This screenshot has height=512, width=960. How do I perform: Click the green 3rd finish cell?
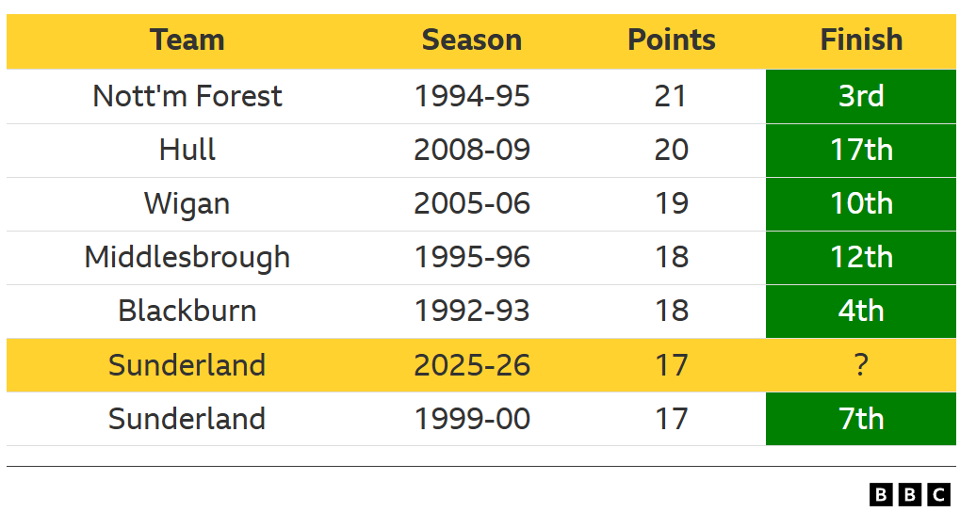click(860, 96)
